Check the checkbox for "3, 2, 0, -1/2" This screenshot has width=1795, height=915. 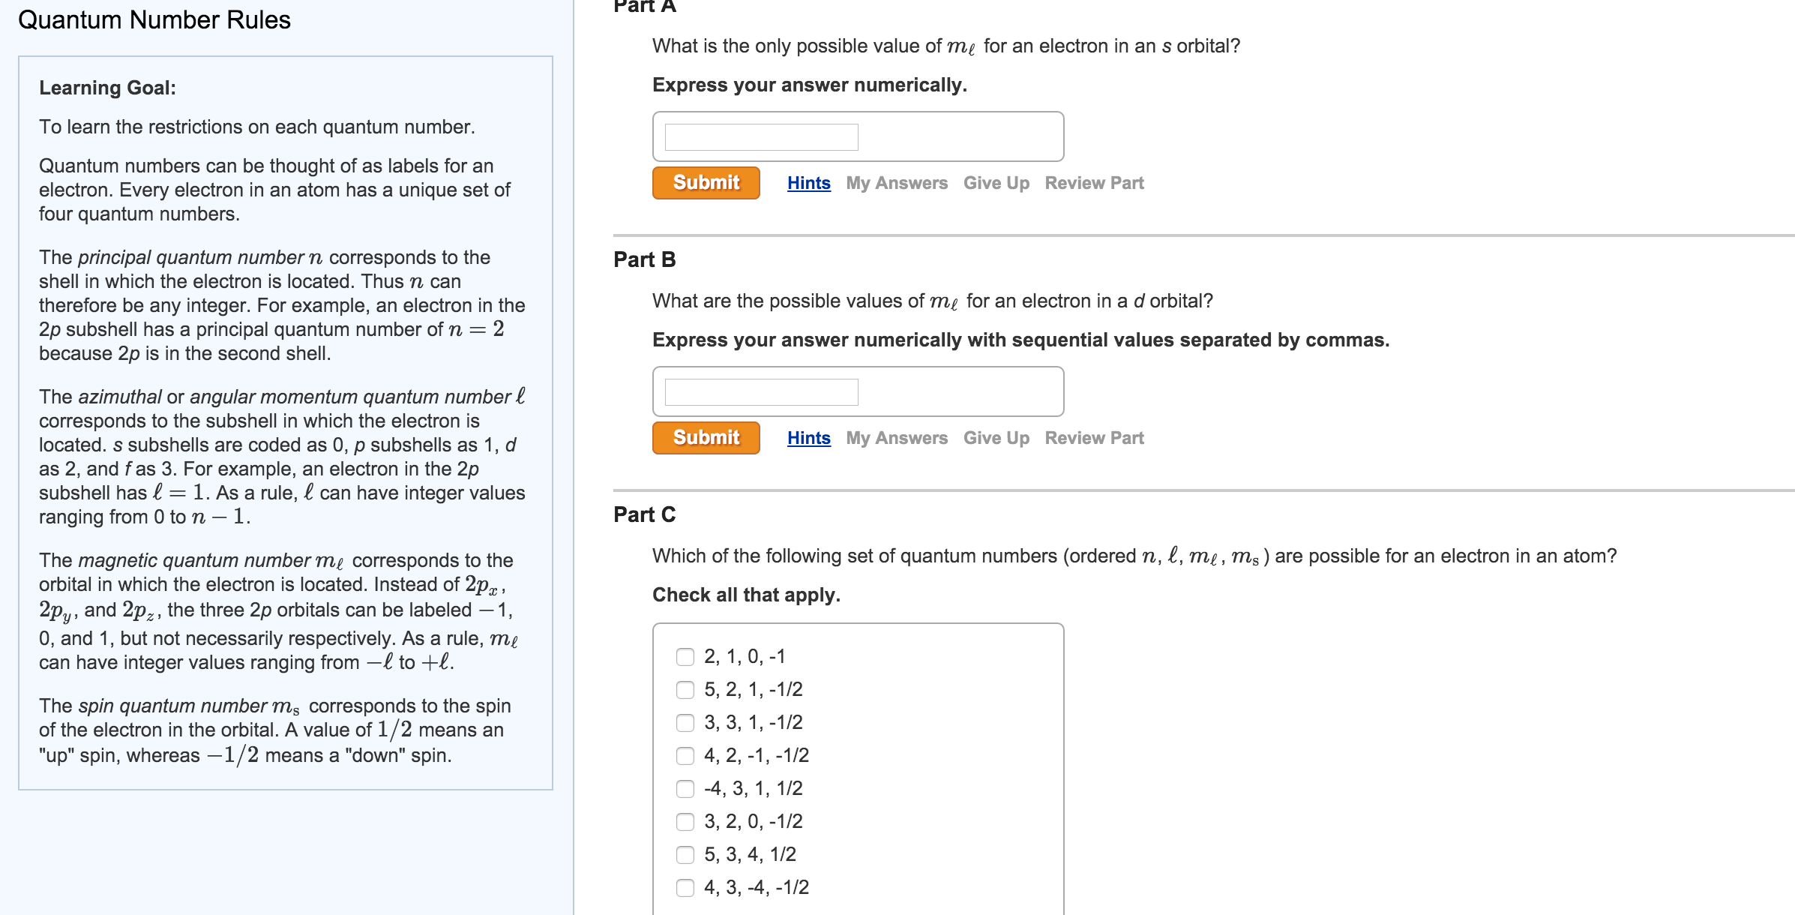point(685,820)
